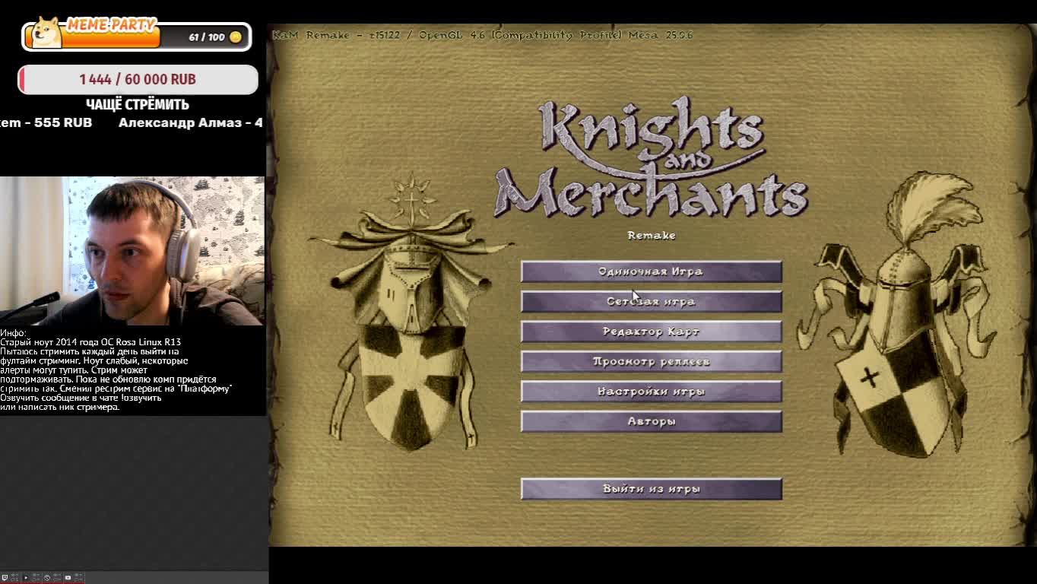1037x584 pixels.
Task: Click the streamer webcam thumbnail
Action: [x=132, y=251]
